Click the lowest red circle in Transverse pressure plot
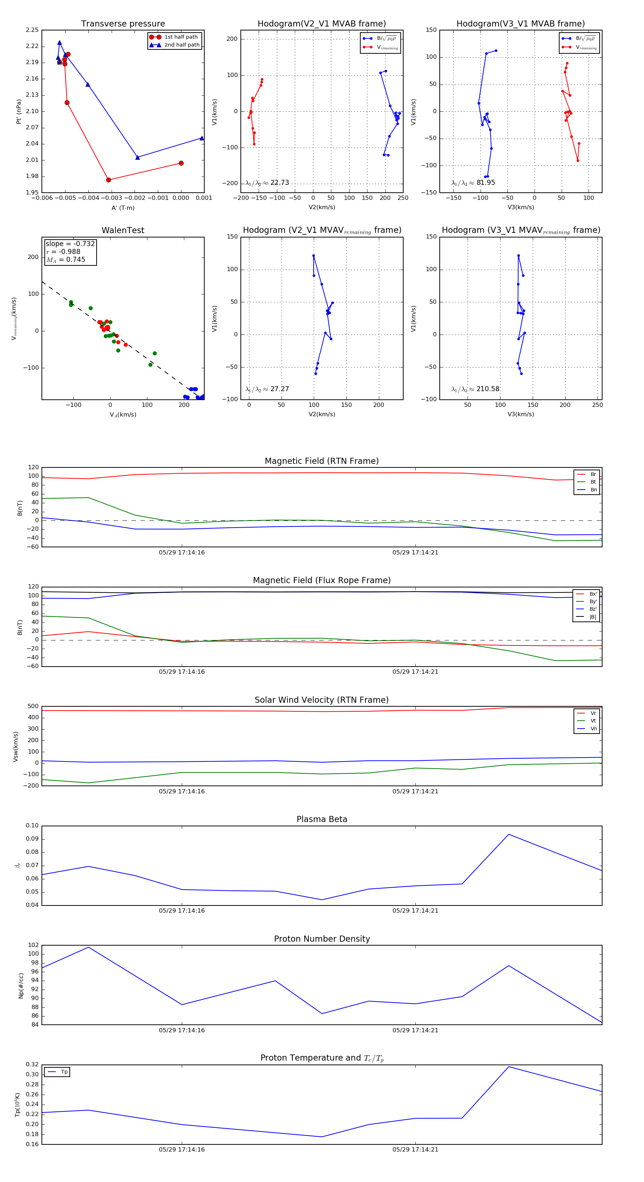Viewport: 644px width, 1182px height. (108, 180)
